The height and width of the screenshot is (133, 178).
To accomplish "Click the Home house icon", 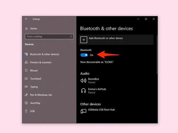I will coord(26,28).
